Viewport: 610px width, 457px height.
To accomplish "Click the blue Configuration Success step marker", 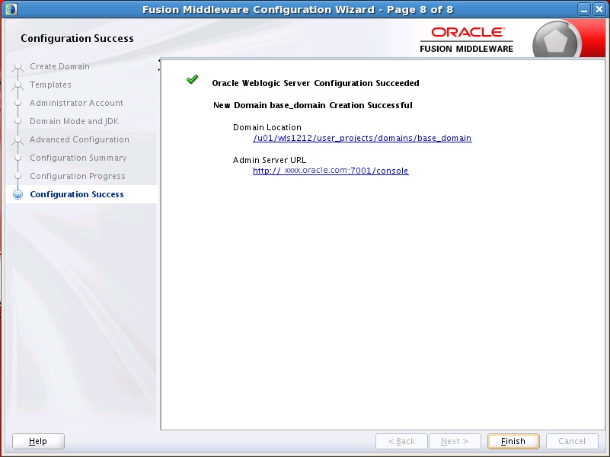I will (18, 194).
